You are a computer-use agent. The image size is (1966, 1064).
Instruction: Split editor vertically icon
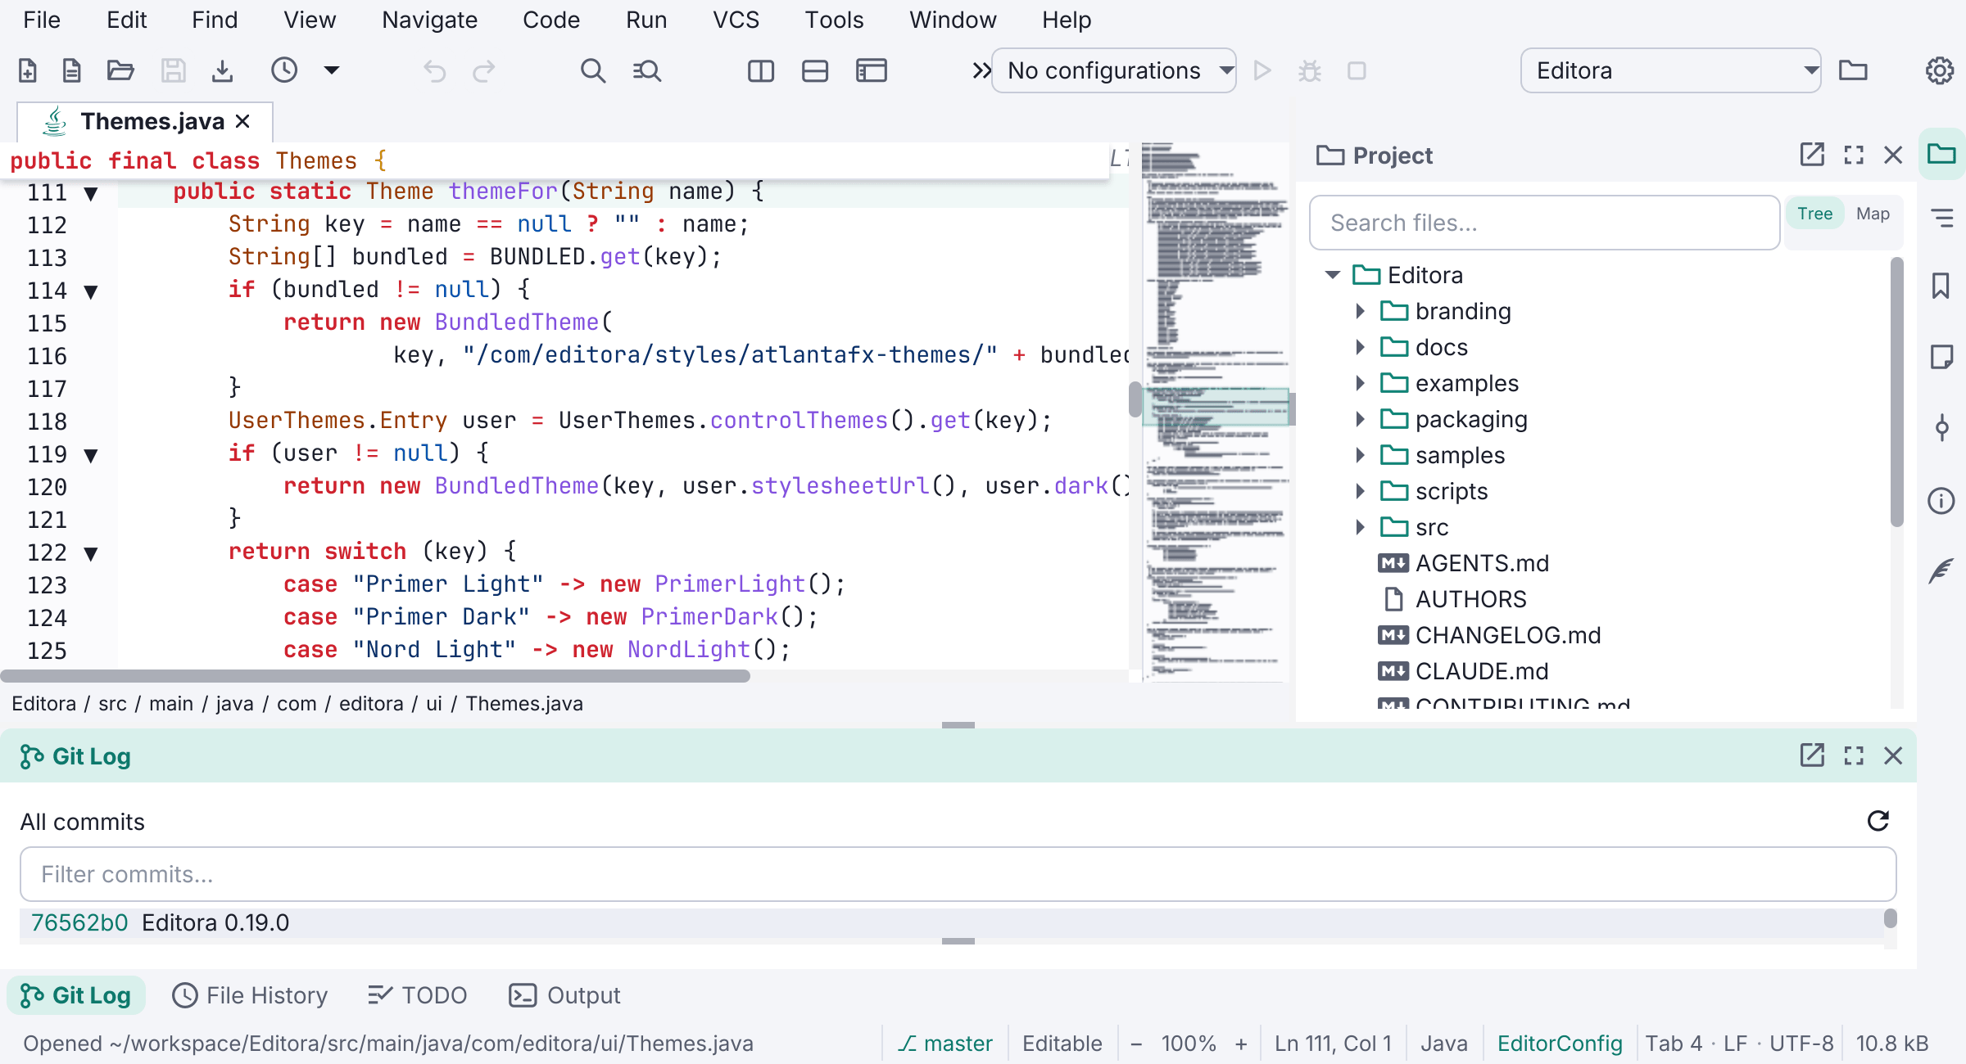pos(761,71)
